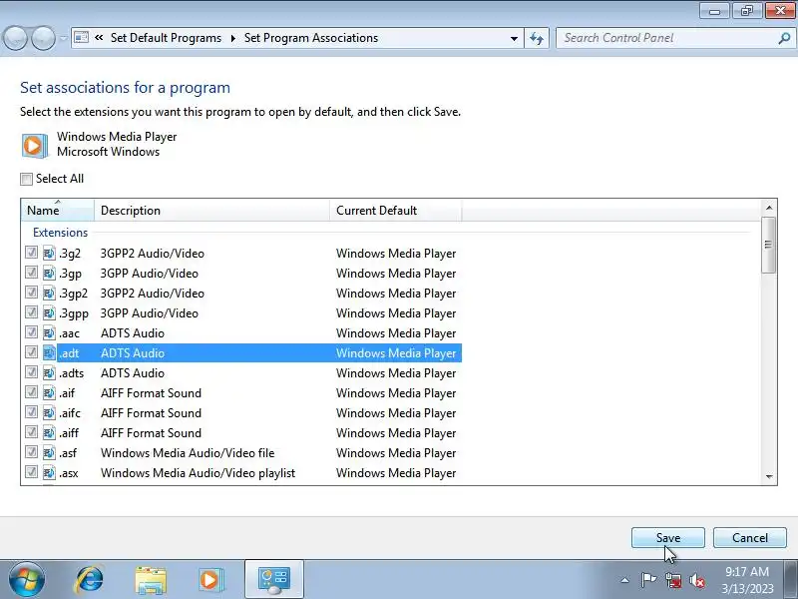The height and width of the screenshot is (599, 798).
Task: Click the clock showing 9:17 AM
Action: [747, 571]
